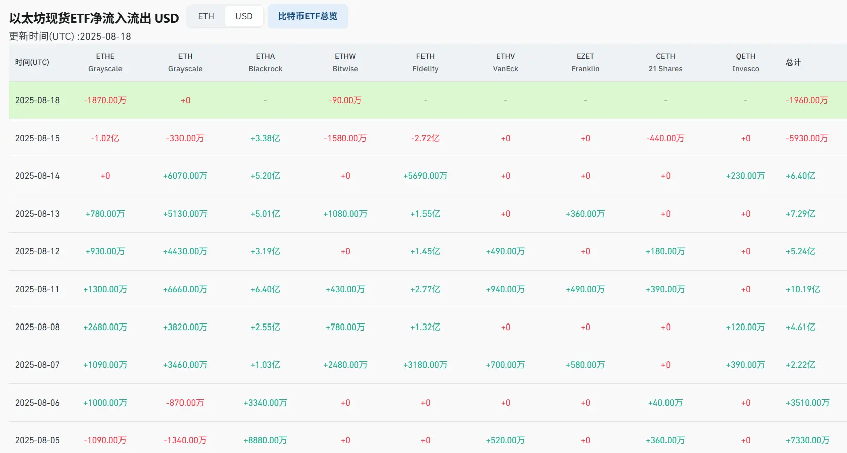This screenshot has height=453, width=847.
Task: Select the 2025-08-12 date cell
Action: point(38,251)
